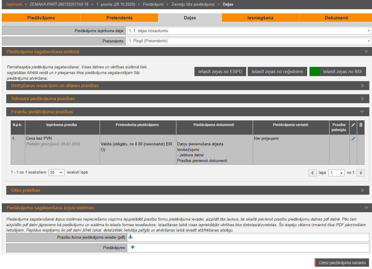This screenshot has height=269, width=372.
Task: Open the Pretendents selection dropdown
Action: click(x=249, y=41)
